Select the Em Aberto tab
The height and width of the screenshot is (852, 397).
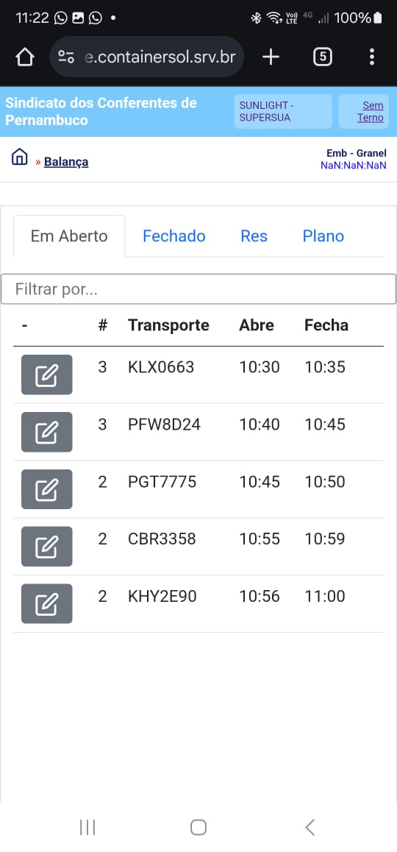[69, 236]
